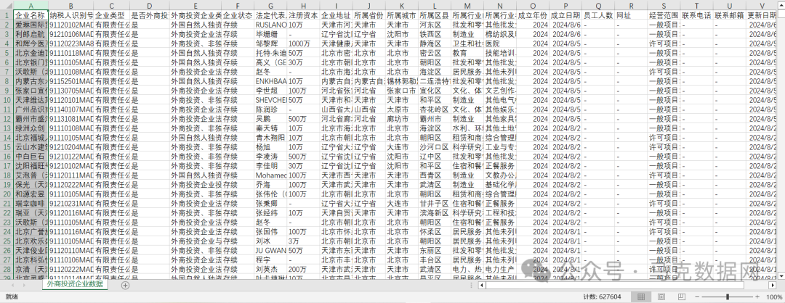Select column M header

[467, 6]
